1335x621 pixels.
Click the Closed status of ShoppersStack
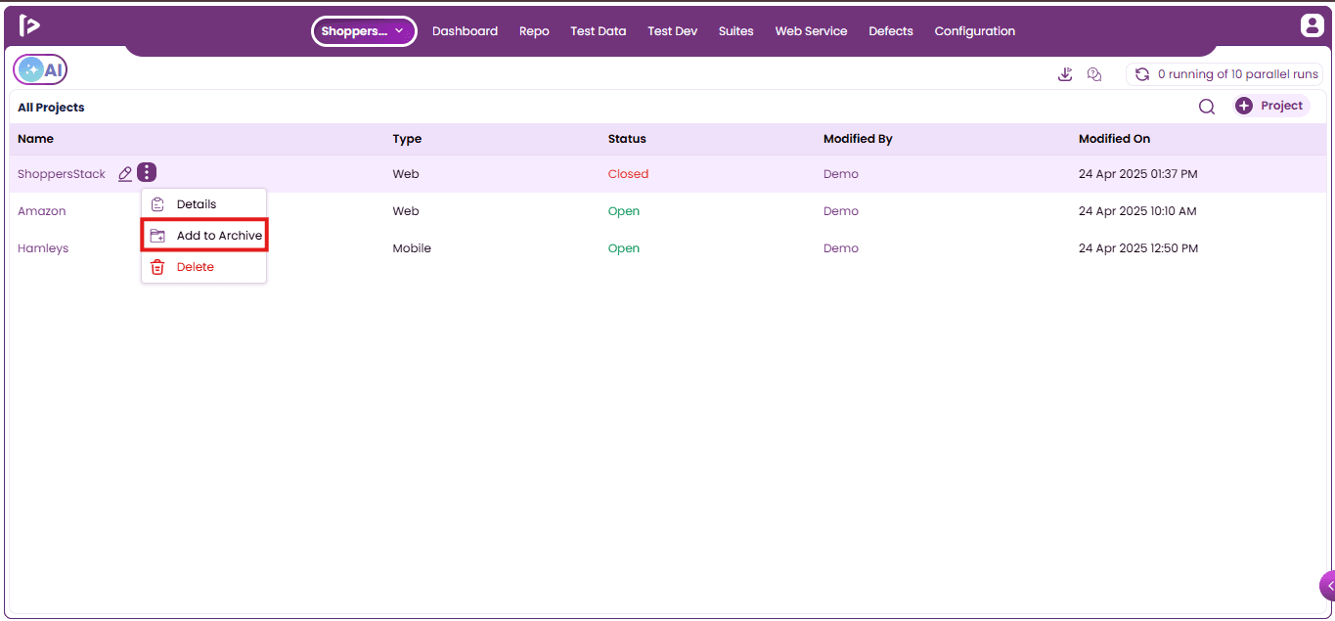pyautogui.click(x=628, y=174)
